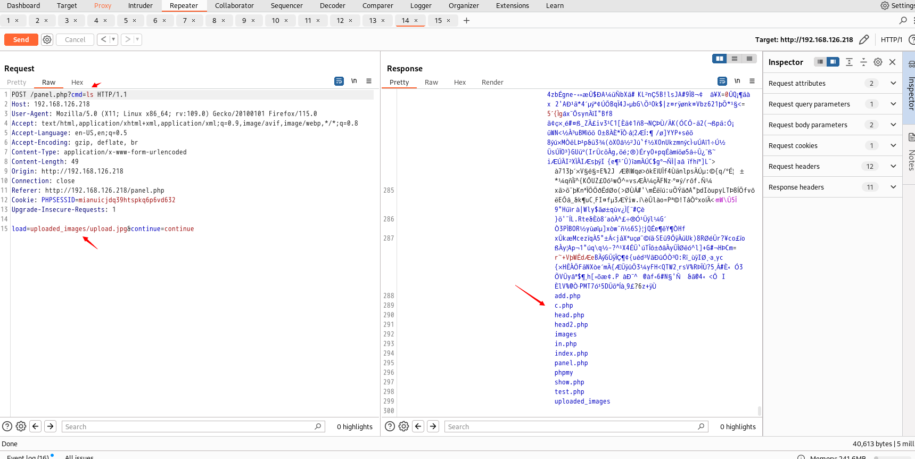The width and height of the screenshot is (915, 459).
Task: Collapse all Inspector sections
Action: 863,62
